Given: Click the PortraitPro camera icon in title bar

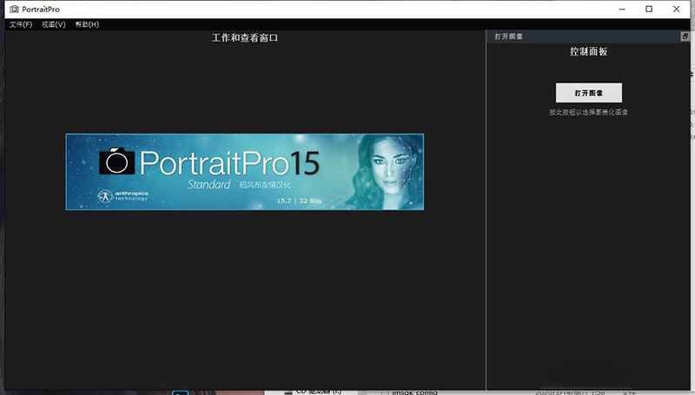Looking at the screenshot, I should tap(14, 9).
